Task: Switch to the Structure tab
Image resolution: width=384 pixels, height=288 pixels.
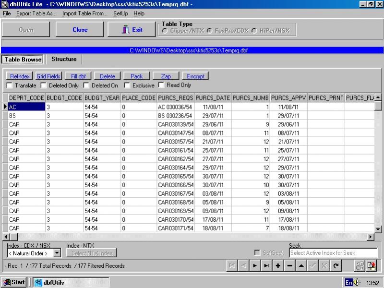Action: click(64, 59)
